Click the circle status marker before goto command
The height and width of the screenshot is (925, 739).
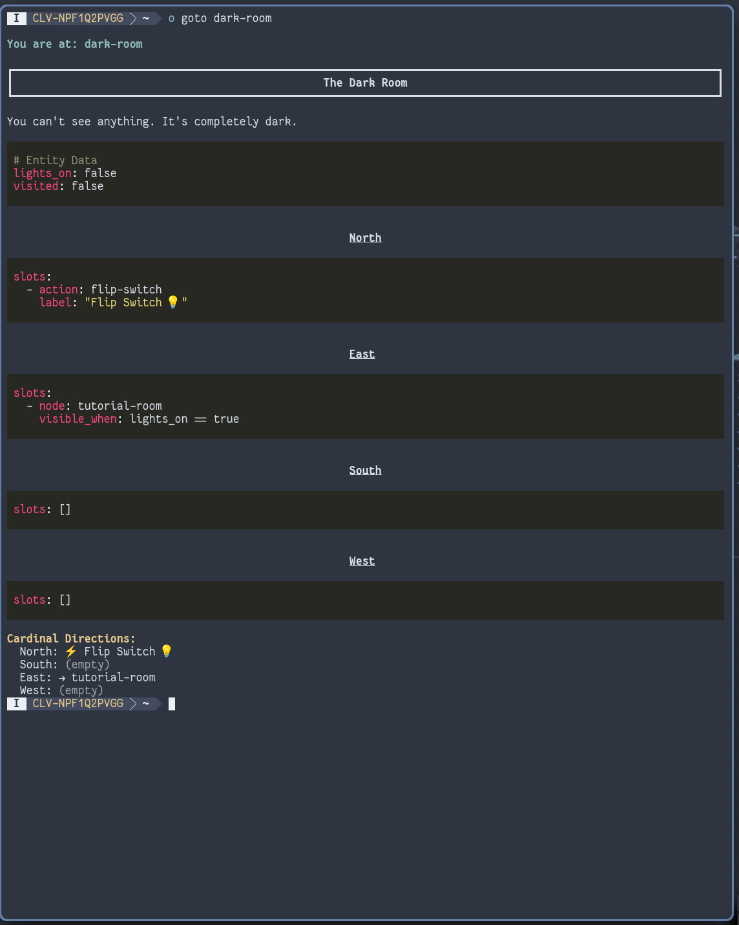171,19
